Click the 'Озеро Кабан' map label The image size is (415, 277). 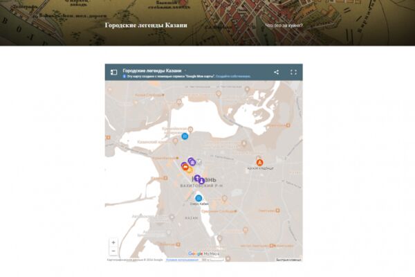199,204
